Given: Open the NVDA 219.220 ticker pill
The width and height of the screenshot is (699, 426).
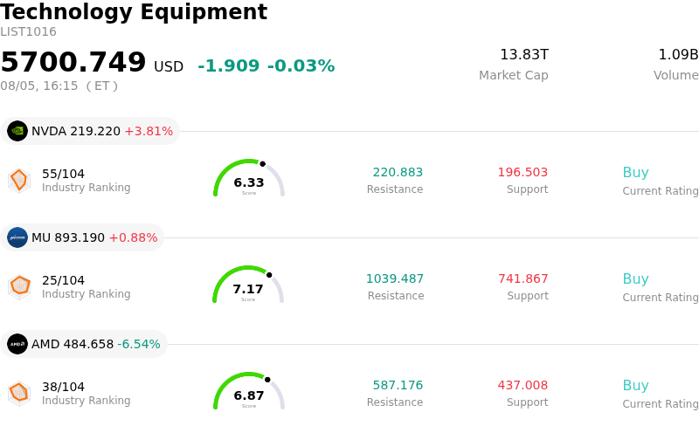Looking at the screenshot, I should pyautogui.click(x=90, y=131).
